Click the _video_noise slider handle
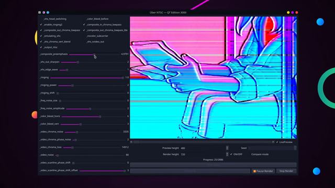 coord(57,156)
